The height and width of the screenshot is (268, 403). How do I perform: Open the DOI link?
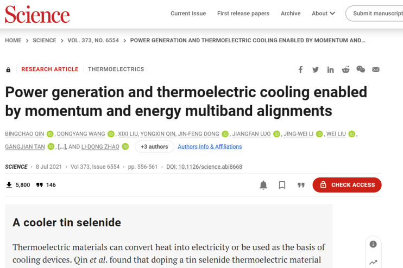(204, 167)
